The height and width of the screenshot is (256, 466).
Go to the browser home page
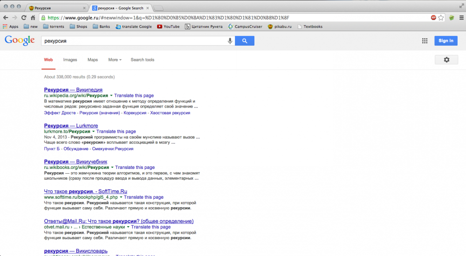click(x=33, y=18)
